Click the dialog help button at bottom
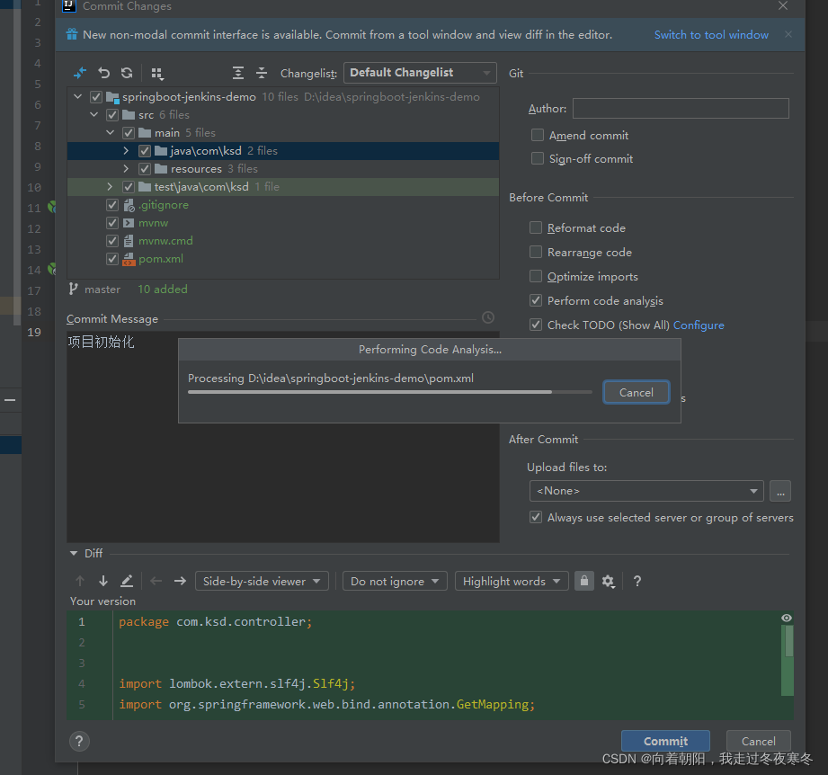 pyautogui.click(x=79, y=741)
